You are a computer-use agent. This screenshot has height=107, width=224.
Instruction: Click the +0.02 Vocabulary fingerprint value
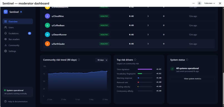tap(159, 74)
